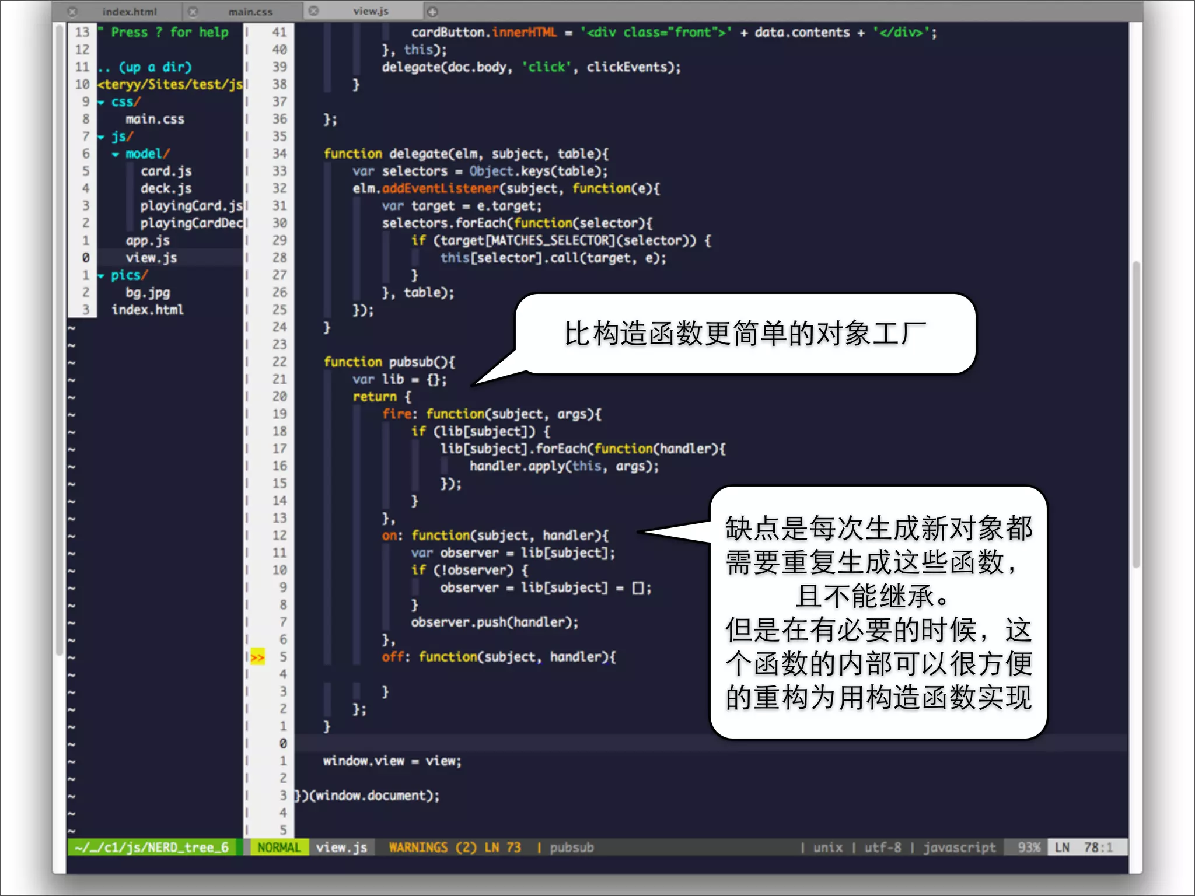Collapse the pics/ folder in NERDTree

(101, 276)
